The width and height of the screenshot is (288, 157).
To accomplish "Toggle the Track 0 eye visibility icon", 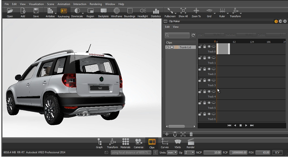I will click(209, 47).
